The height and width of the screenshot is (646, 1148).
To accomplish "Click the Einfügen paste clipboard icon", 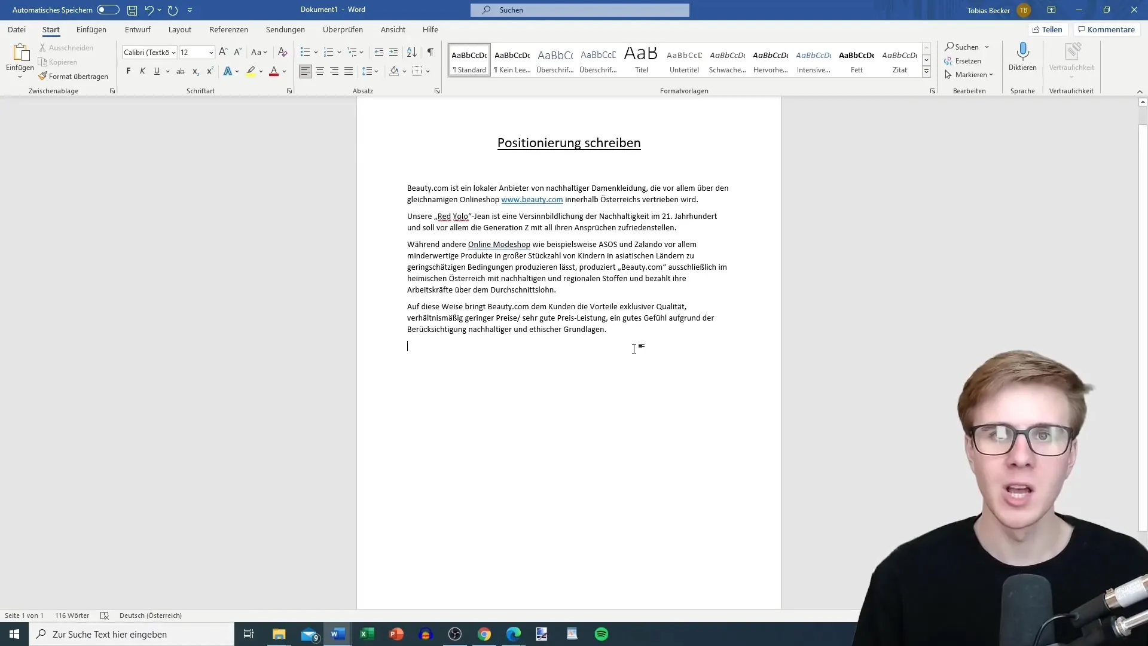I will tap(20, 53).
